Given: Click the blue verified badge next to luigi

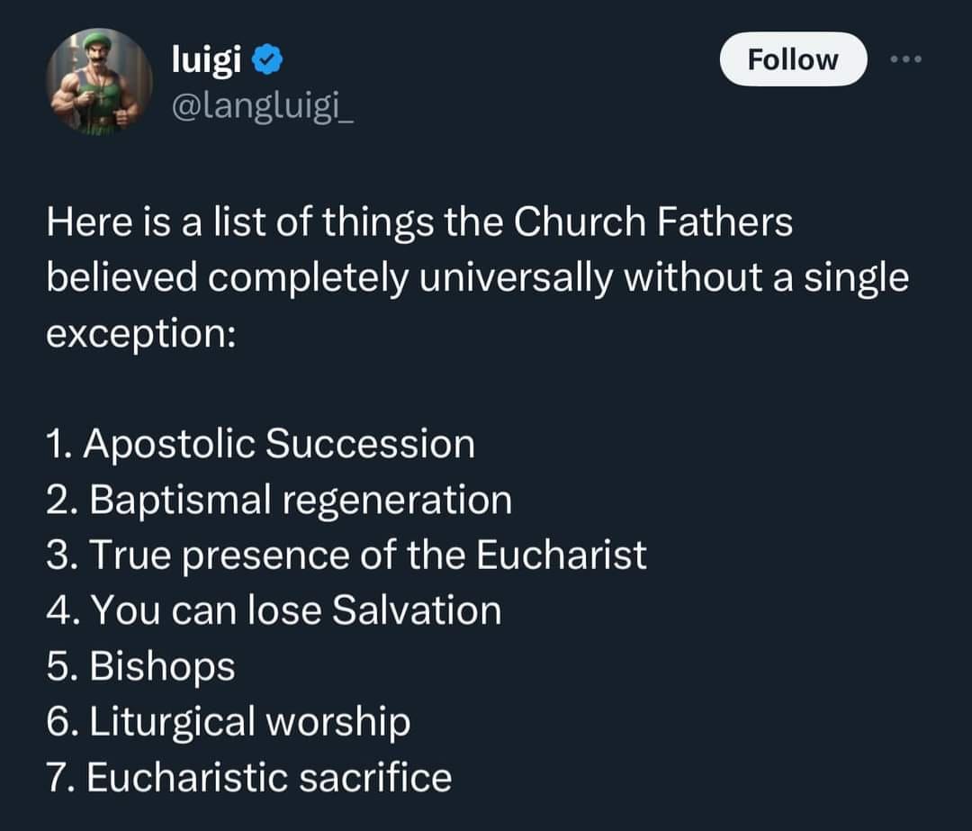Looking at the screenshot, I should click(268, 60).
